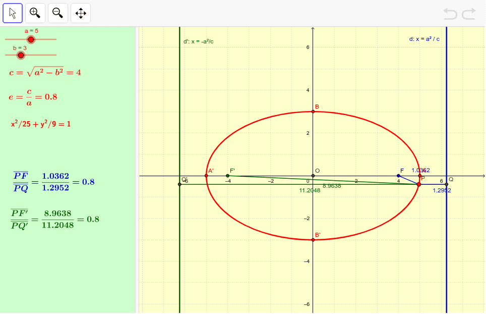Select the Move Graphics View tool
Image resolution: width=486 pixels, height=314 pixels.
81,13
